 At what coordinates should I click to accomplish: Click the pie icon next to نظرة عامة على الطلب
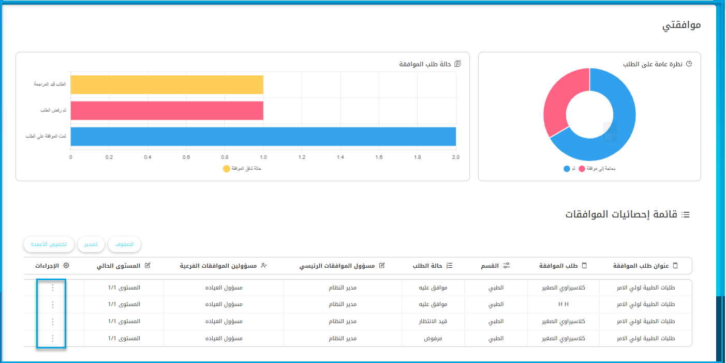689,64
